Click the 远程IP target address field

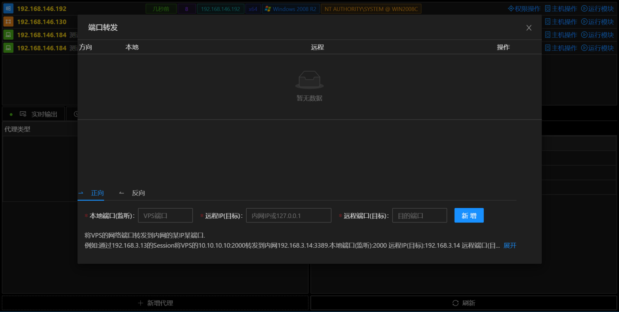point(288,215)
